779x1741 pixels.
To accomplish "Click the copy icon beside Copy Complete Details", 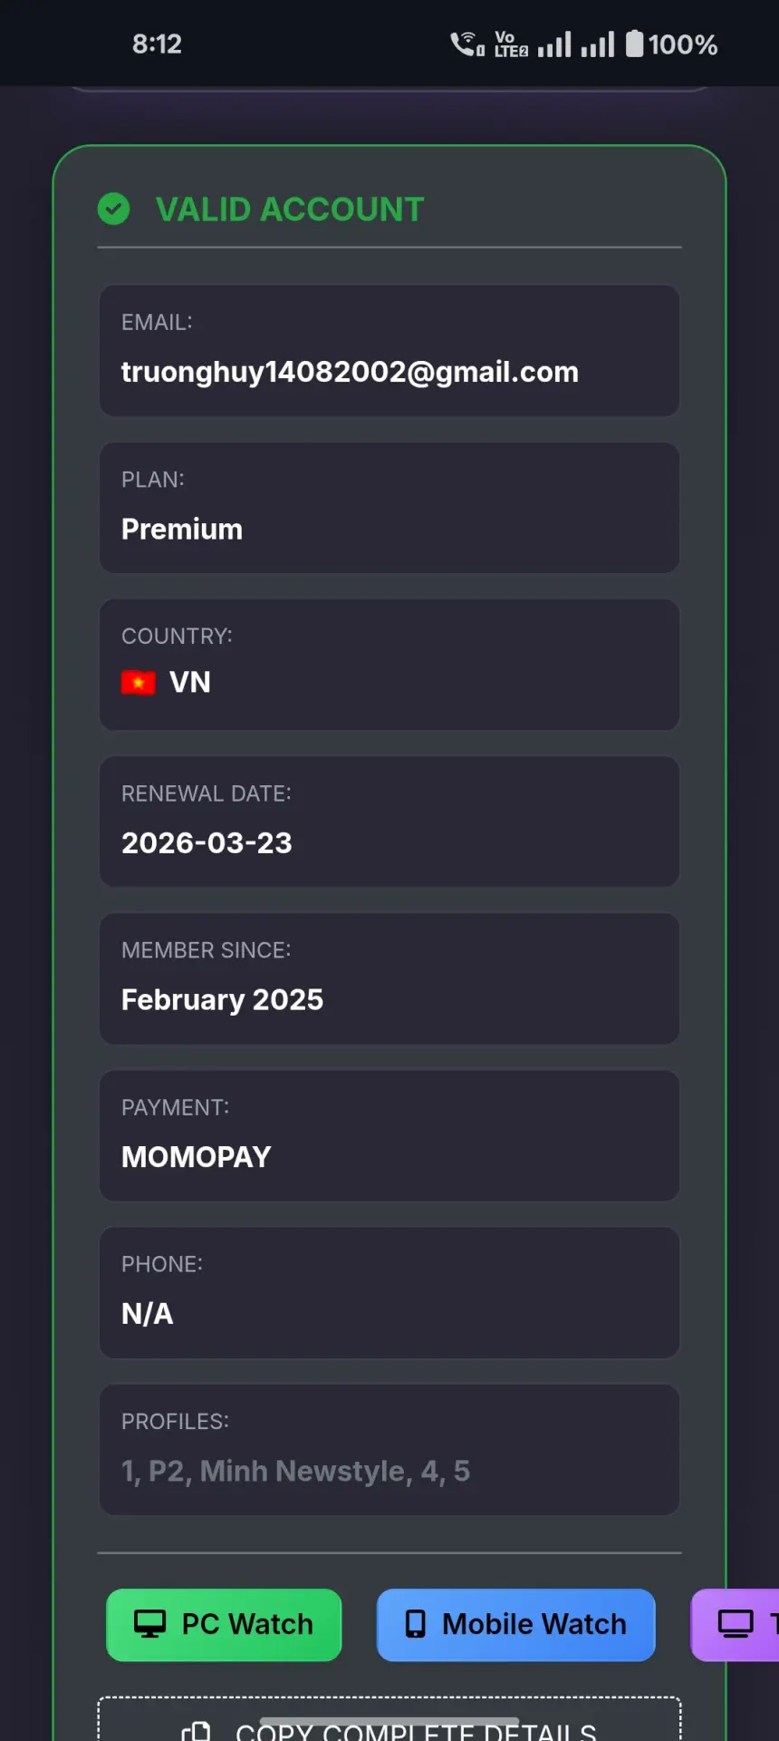I will click(x=197, y=1732).
